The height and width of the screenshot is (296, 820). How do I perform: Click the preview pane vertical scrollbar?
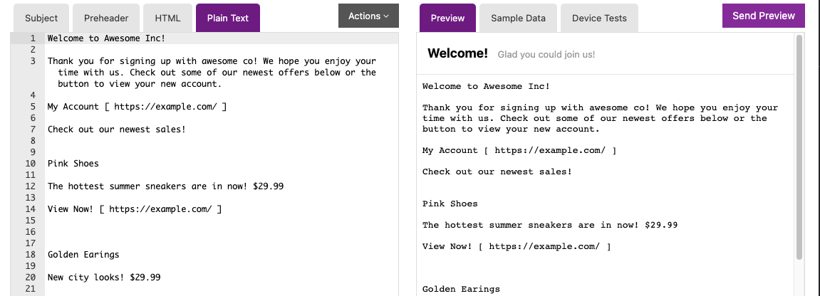799,147
